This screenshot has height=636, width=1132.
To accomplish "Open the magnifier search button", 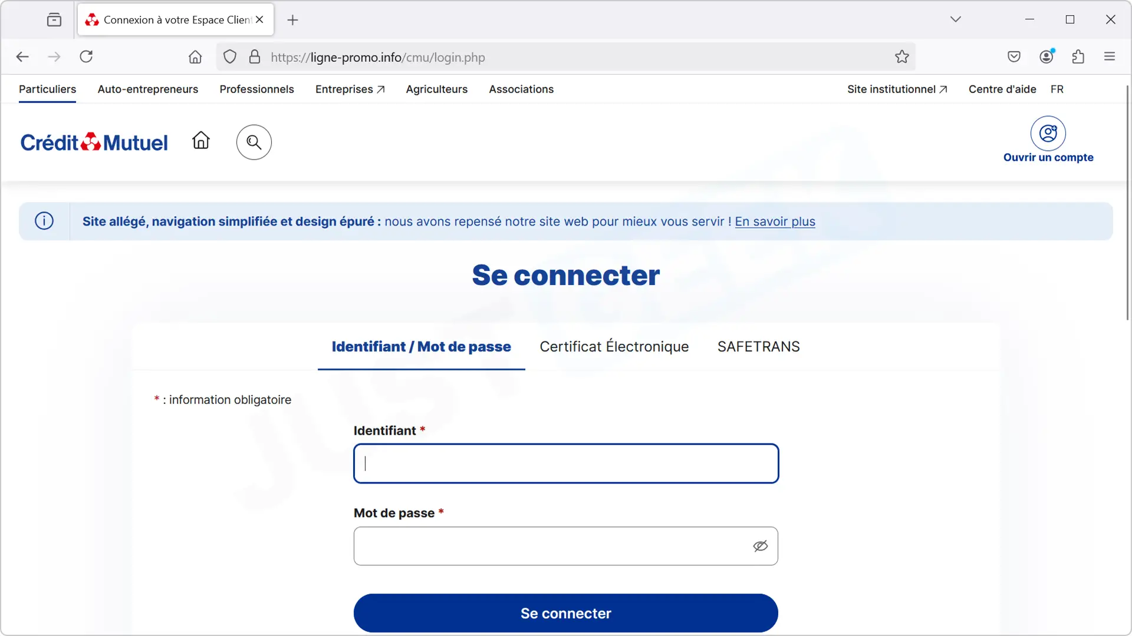I will tap(254, 142).
